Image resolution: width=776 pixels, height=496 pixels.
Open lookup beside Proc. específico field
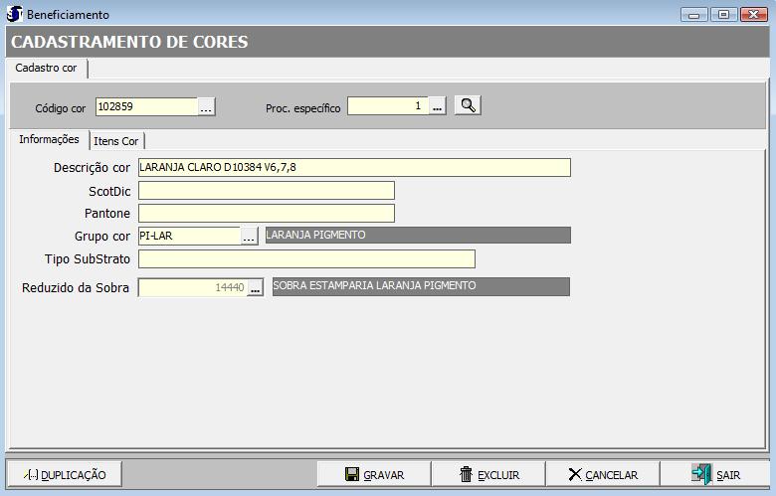click(438, 106)
